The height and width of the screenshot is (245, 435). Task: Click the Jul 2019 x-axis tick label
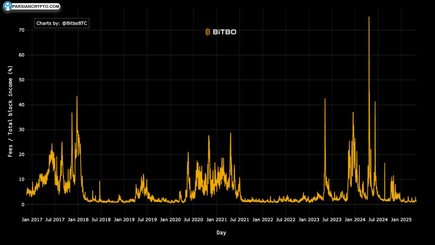(147, 220)
